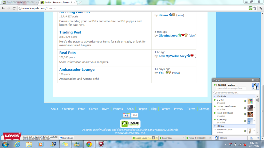
Task: Minimize the Friends chat panel
Action: pos(257,80)
